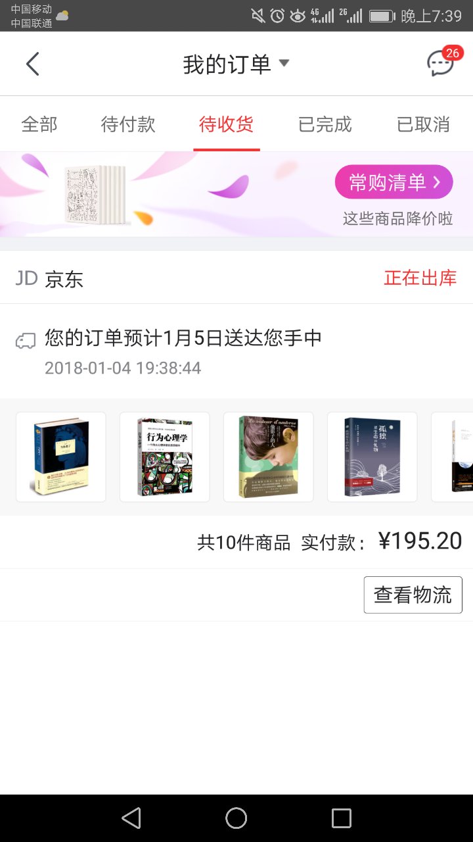The width and height of the screenshot is (473, 842).
Task: Switch to the 待付款 tab
Action: [x=128, y=124]
